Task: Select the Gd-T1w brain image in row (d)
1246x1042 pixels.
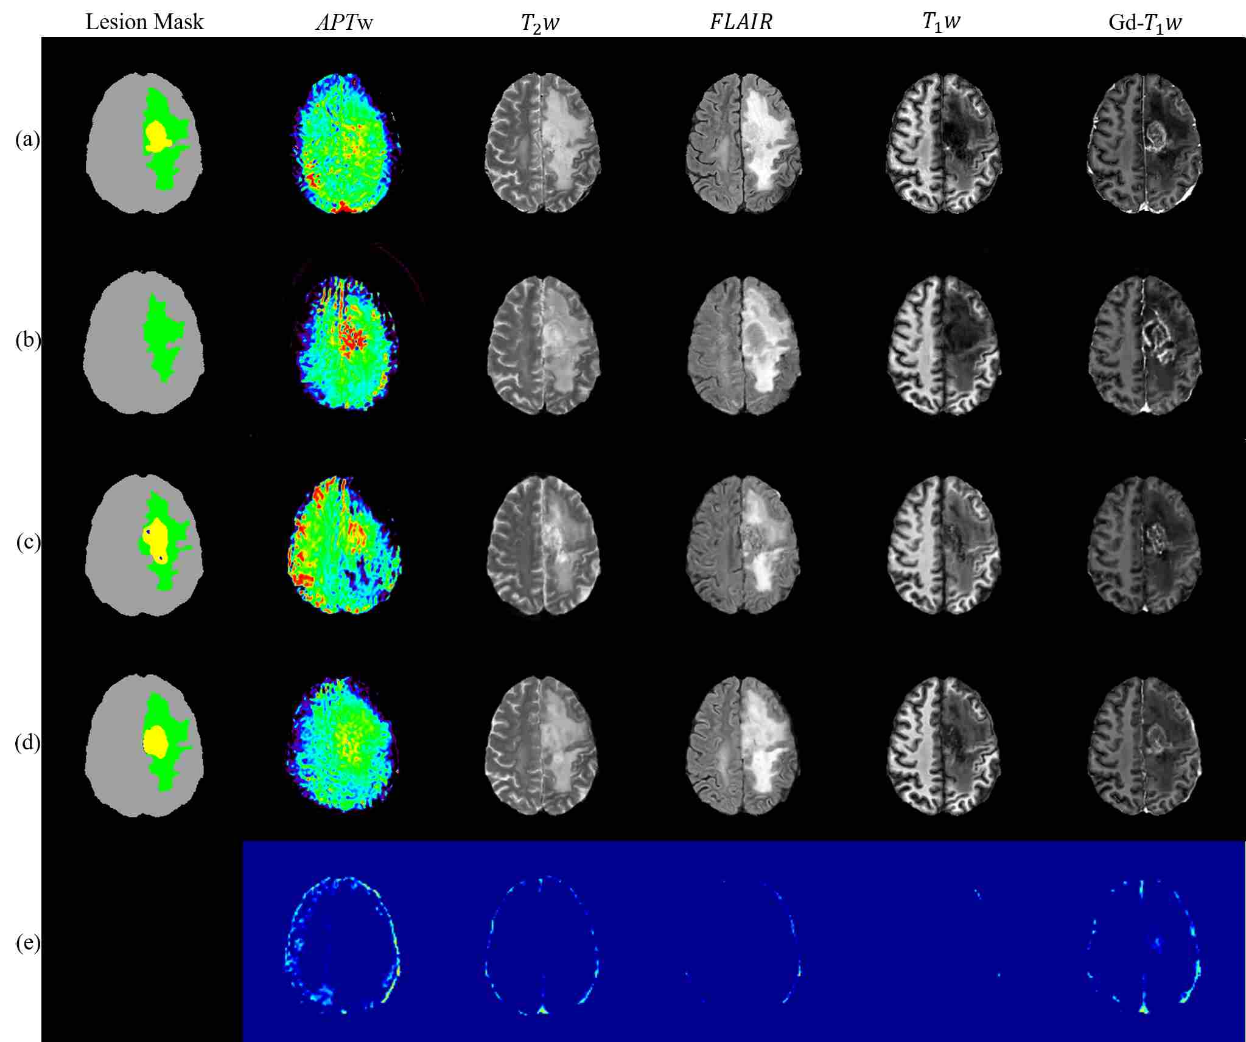Action: (1144, 745)
